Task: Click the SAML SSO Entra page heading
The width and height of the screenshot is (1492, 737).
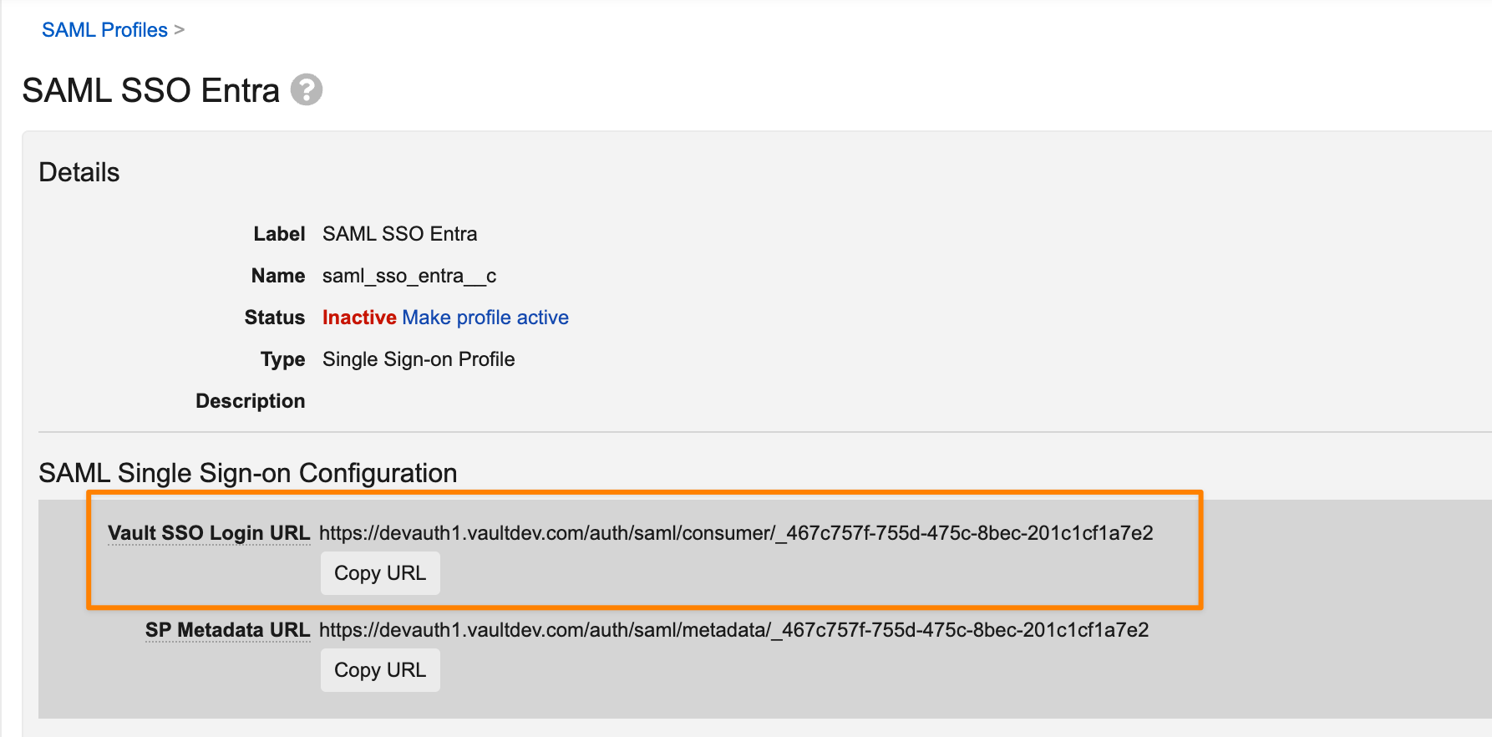Action: tap(151, 90)
